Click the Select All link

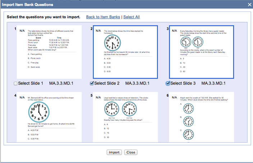(132, 17)
